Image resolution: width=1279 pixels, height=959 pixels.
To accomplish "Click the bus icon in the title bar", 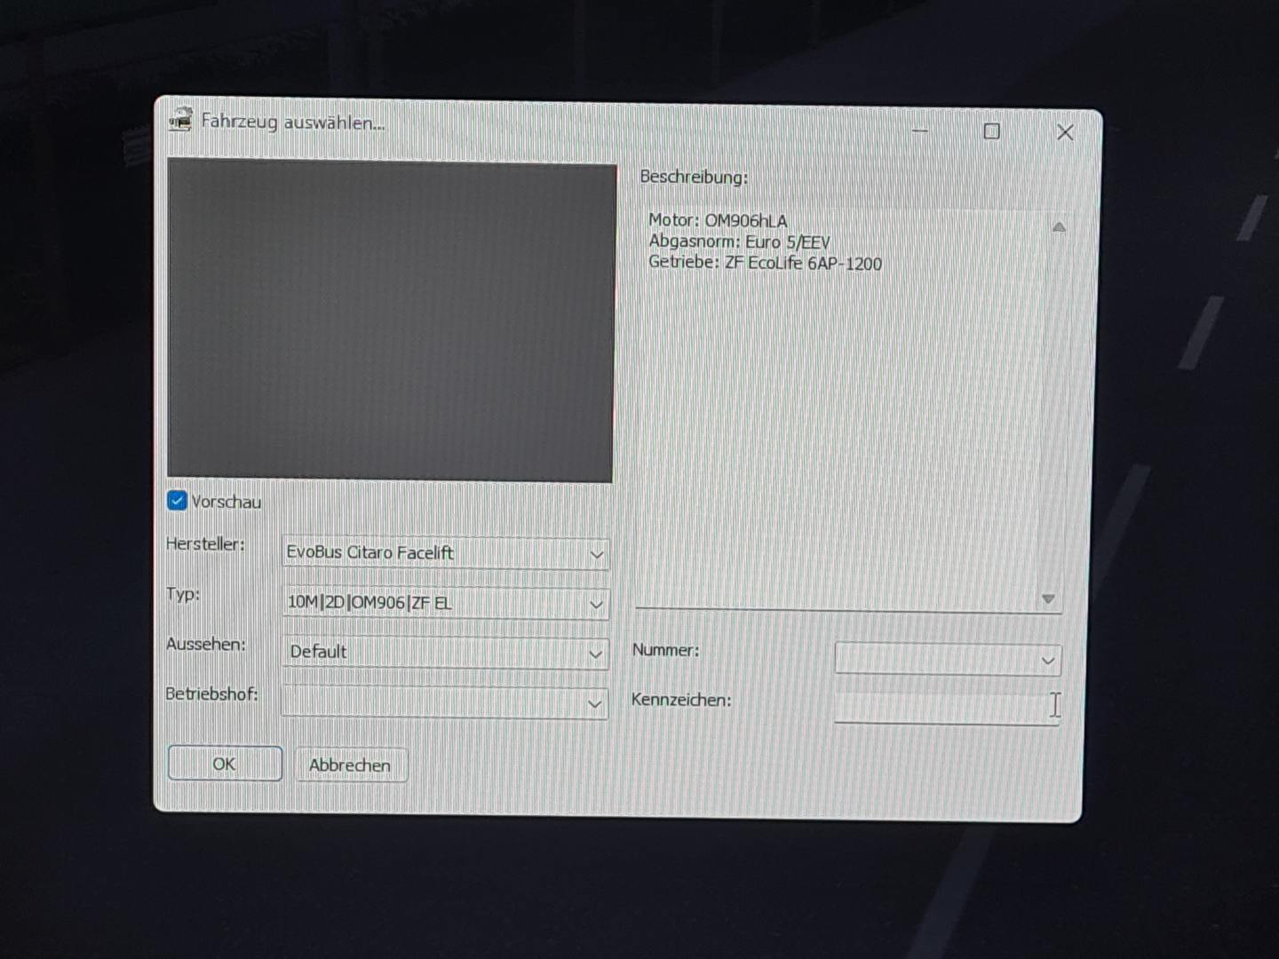I will click(181, 119).
